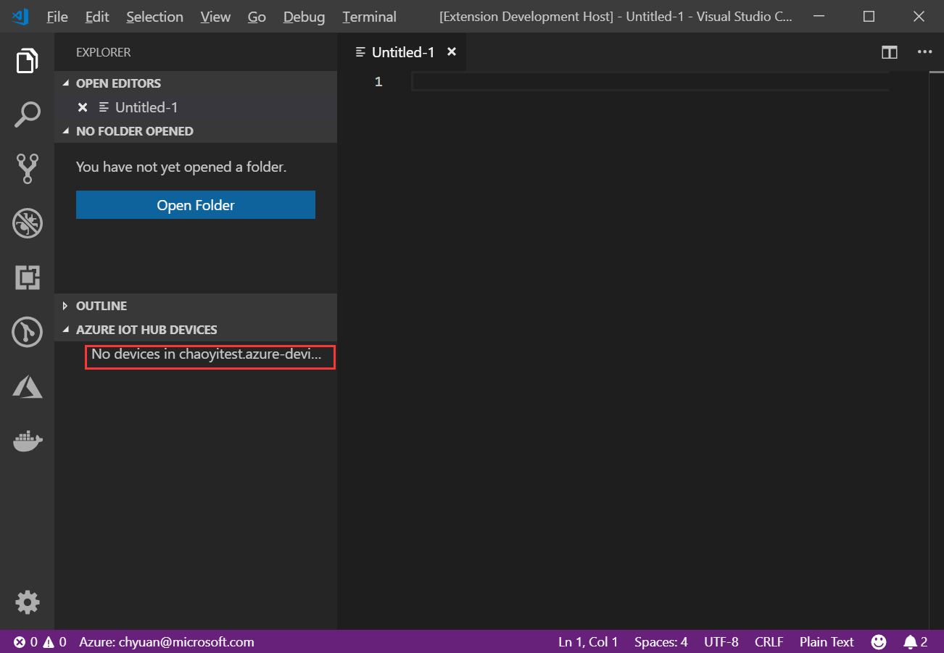Change encoding via UTF-8 indicator
Screen dimensions: 944x653
(721, 641)
